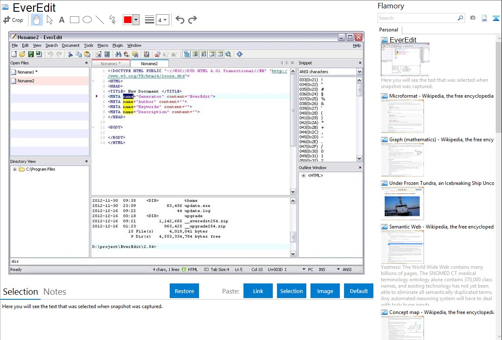The image size is (502, 340).
Task: Pick the ellipse shape tool
Action: [x=87, y=20]
